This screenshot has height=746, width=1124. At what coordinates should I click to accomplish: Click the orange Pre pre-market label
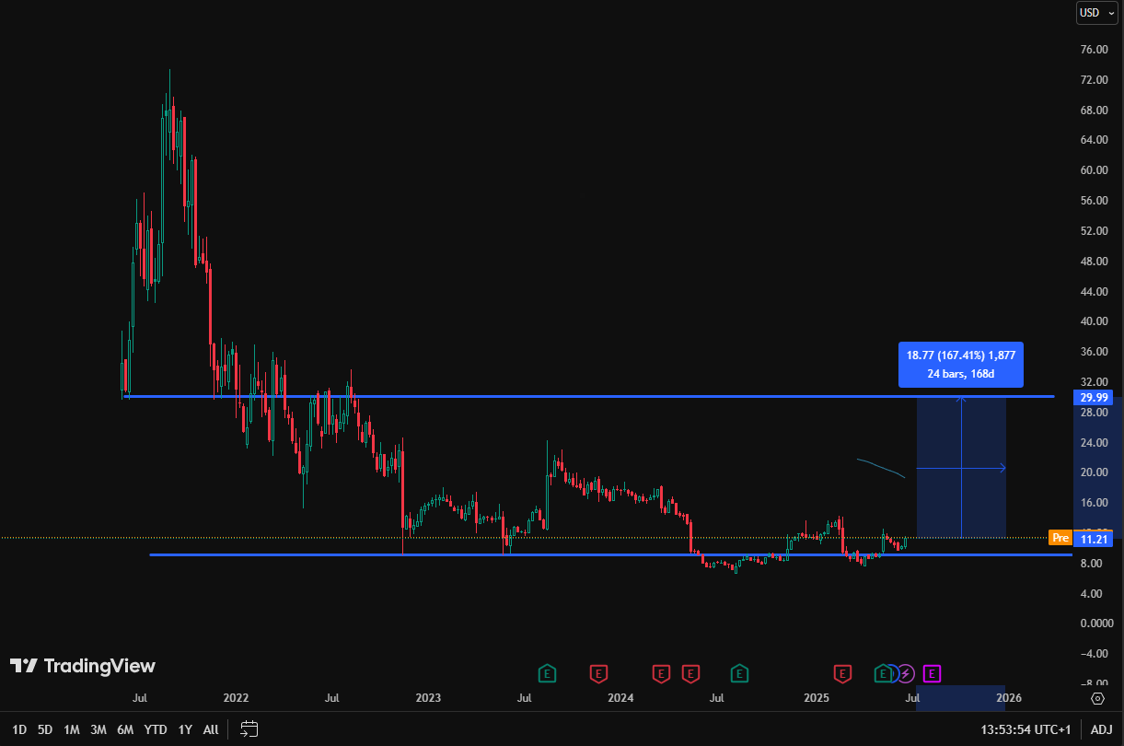pyautogui.click(x=1060, y=538)
